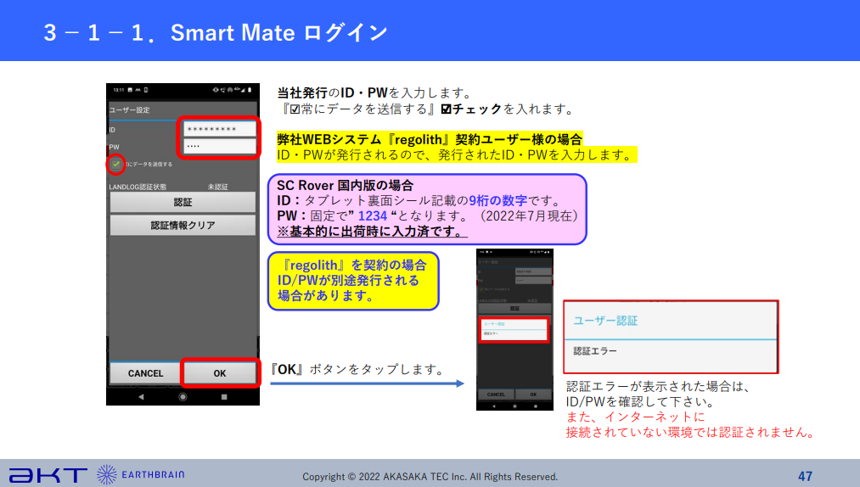This screenshot has height=487, width=860.
Task: Click the yellow regolith contract note box
Action: tap(354, 281)
